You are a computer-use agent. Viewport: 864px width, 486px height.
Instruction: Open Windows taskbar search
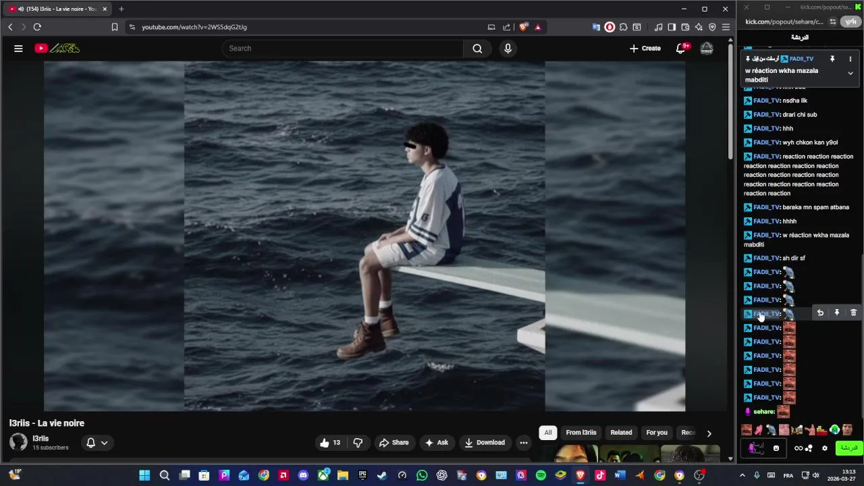click(x=164, y=475)
